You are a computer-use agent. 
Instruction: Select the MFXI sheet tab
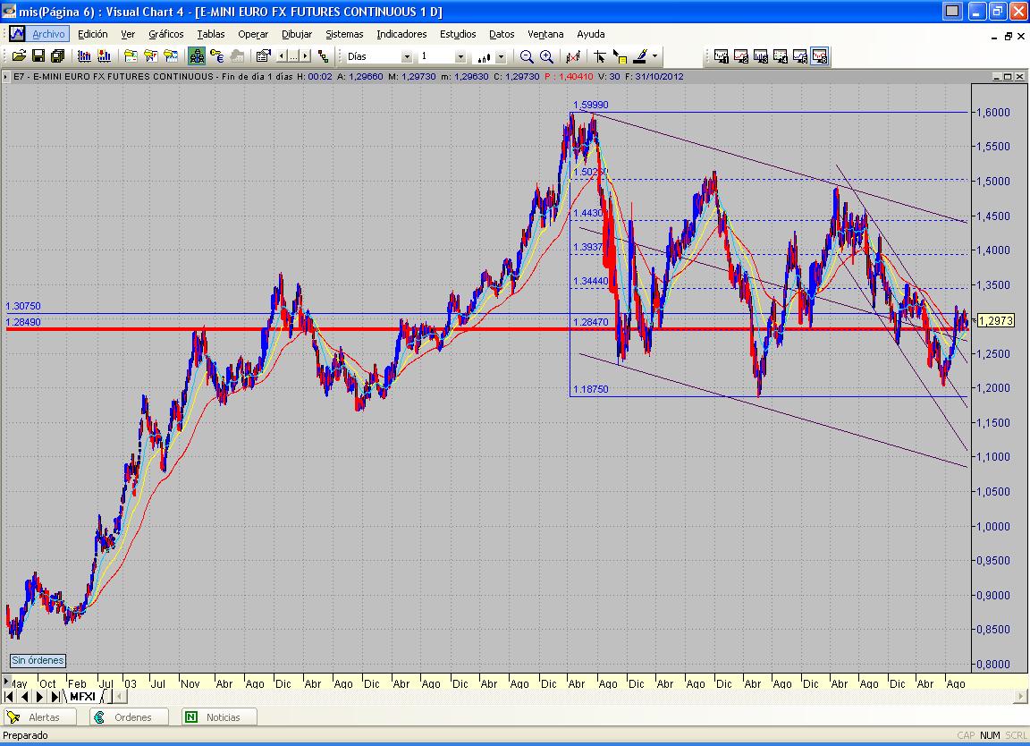83,696
